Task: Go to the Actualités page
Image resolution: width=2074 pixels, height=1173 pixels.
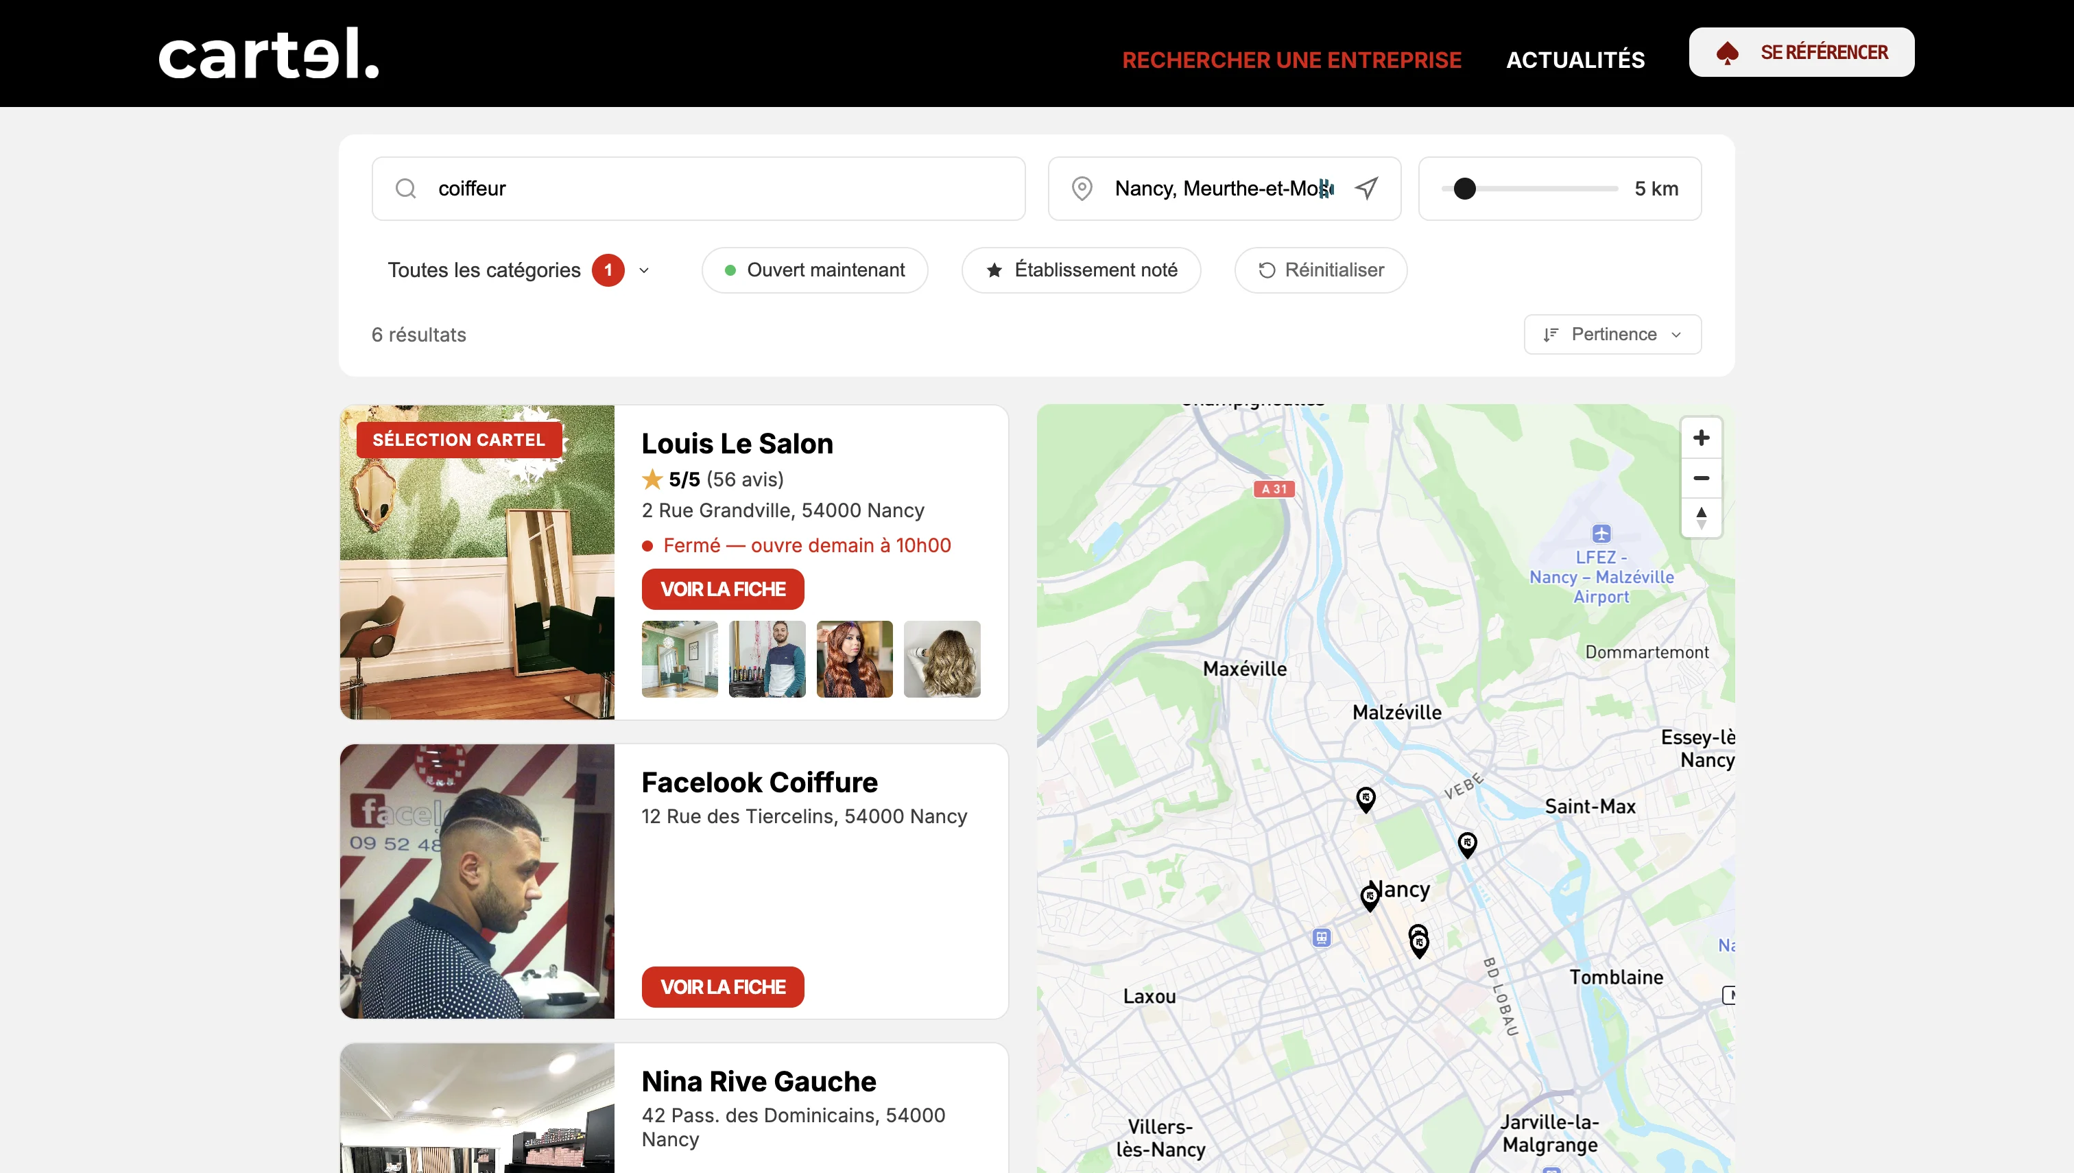Action: [1575, 60]
